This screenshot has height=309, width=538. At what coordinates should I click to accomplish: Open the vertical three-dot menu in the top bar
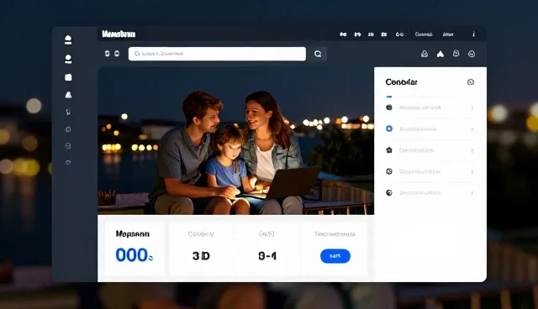[473, 34]
